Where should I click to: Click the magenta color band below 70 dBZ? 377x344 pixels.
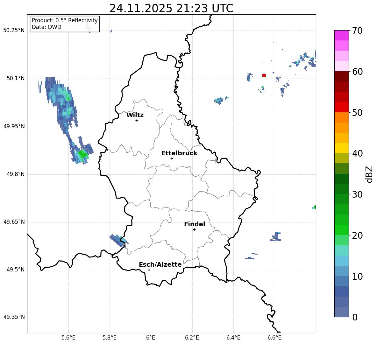pos(341,36)
